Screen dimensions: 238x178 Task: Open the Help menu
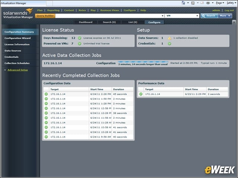point(143,10)
